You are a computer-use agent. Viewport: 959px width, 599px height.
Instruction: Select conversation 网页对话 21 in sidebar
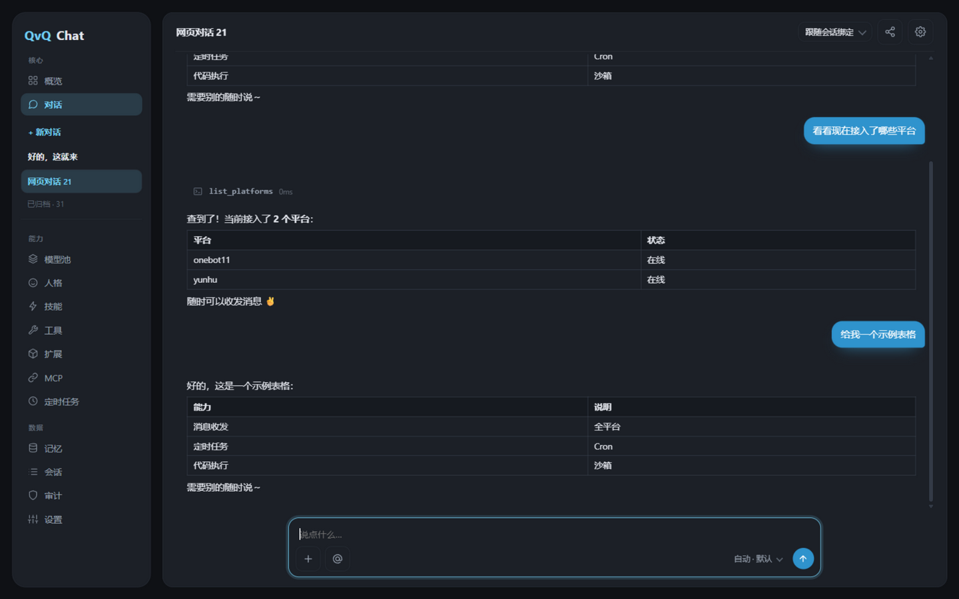click(81, 181)
